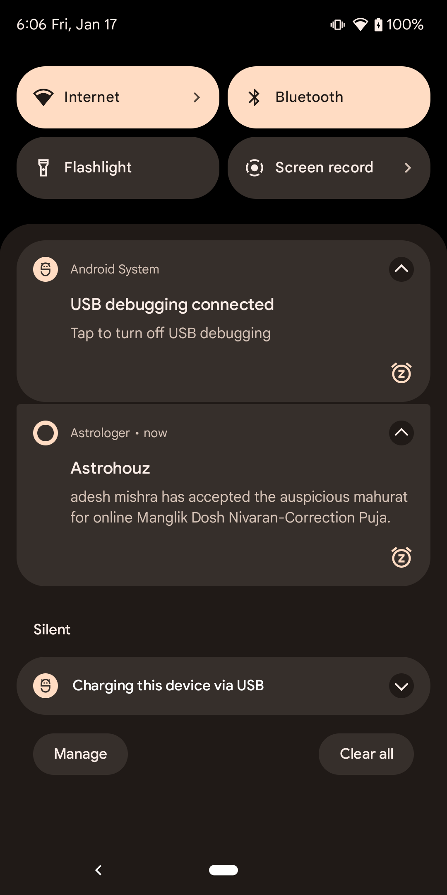Tap the Manage notifications button
The height and width of the screenshot is (895, 447).
coord(80,754)
